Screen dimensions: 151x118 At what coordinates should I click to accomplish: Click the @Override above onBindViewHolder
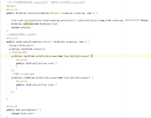12,38
